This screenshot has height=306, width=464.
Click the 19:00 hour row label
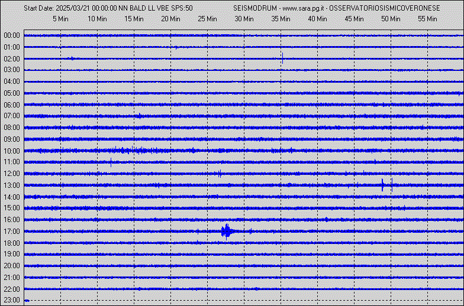tap(12, 254)
